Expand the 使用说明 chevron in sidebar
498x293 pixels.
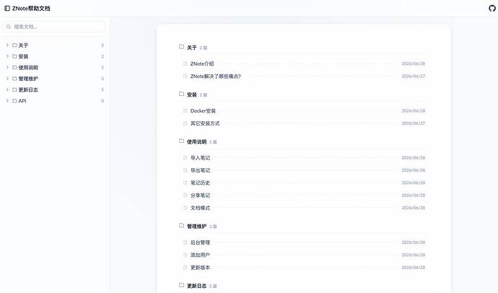point(7,68)
